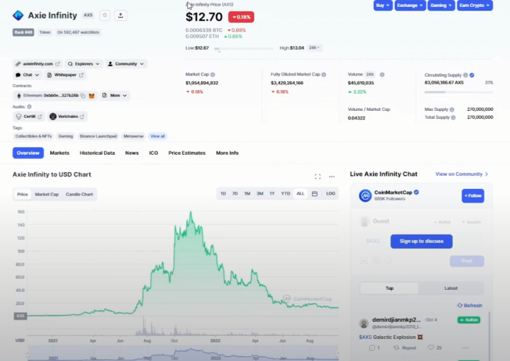Switch to Markets tab
The image size is (510, 361).
pos(59,153)
